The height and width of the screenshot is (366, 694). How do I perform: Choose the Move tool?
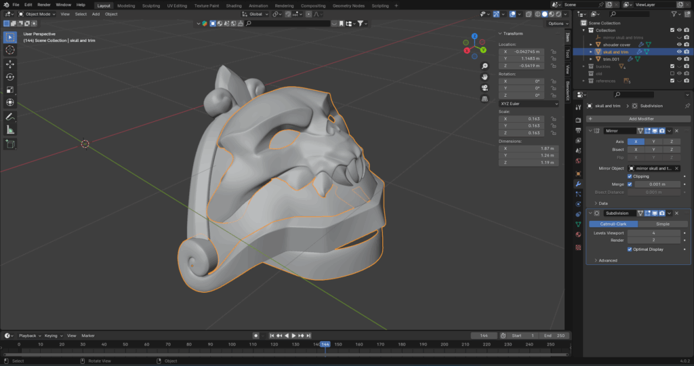9,64
